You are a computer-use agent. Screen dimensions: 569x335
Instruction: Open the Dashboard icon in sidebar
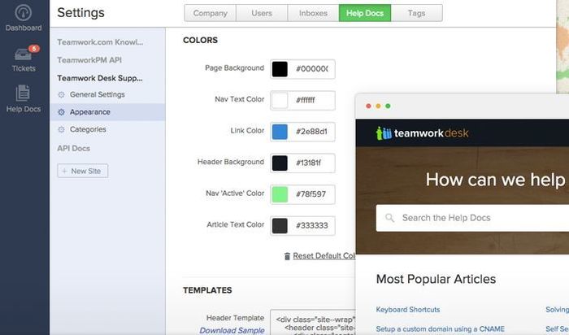[24, 13]
